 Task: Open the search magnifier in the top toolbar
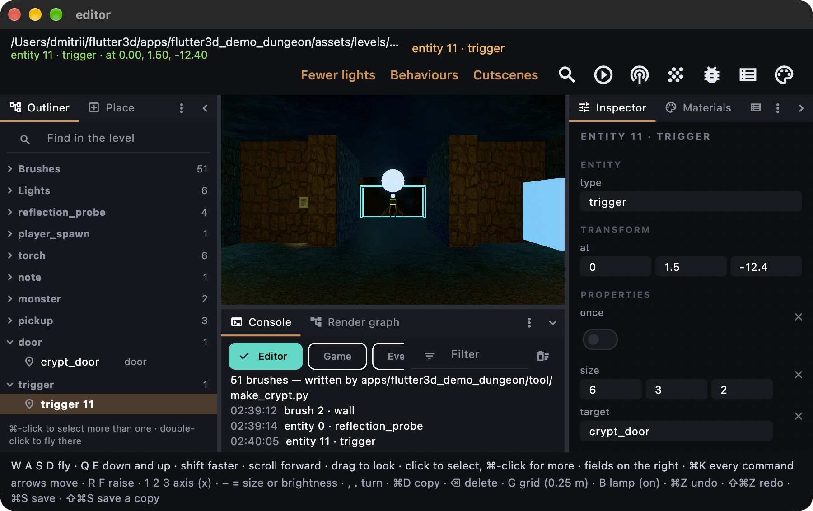click(x=567, y=74)
